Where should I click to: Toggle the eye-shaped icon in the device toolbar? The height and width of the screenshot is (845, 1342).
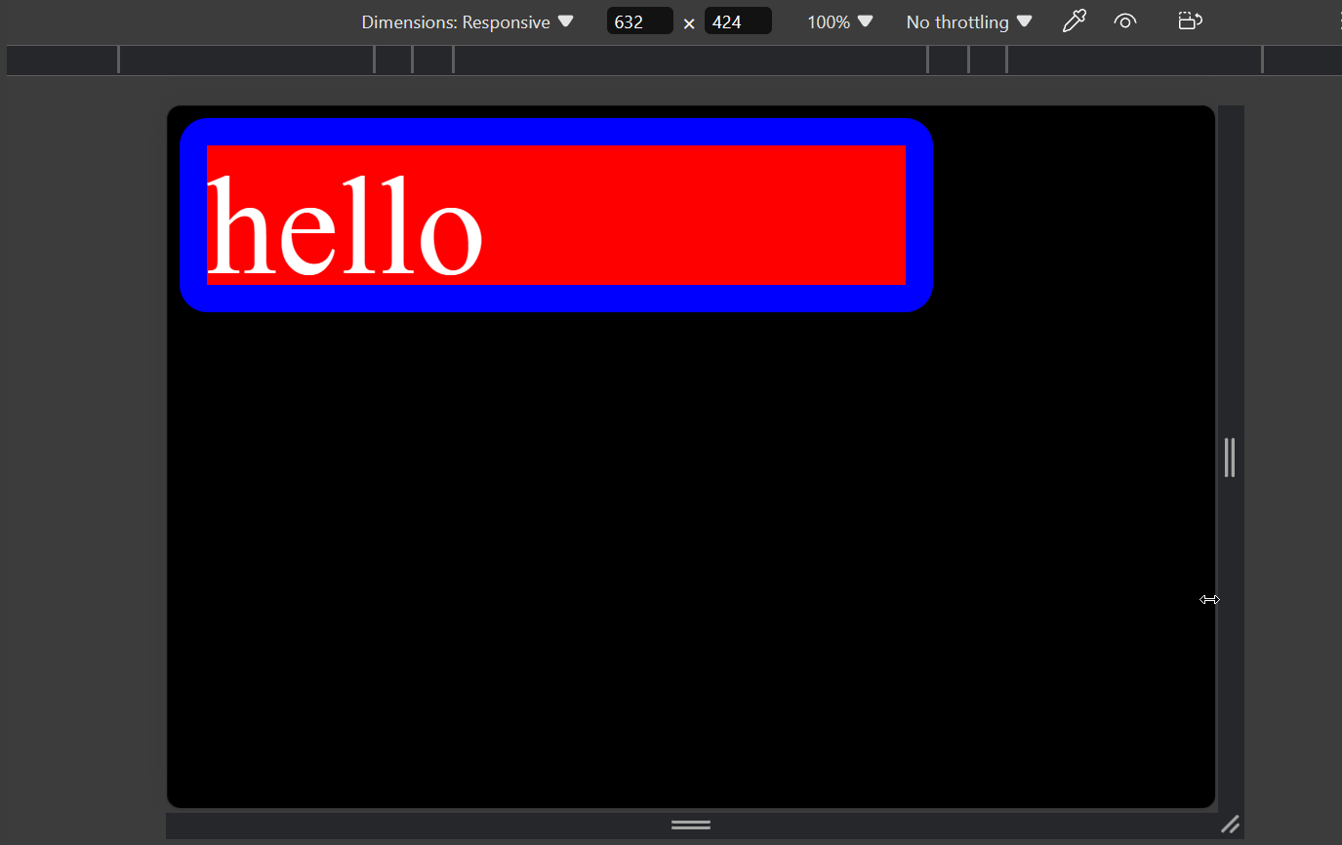pos(1125,20)
